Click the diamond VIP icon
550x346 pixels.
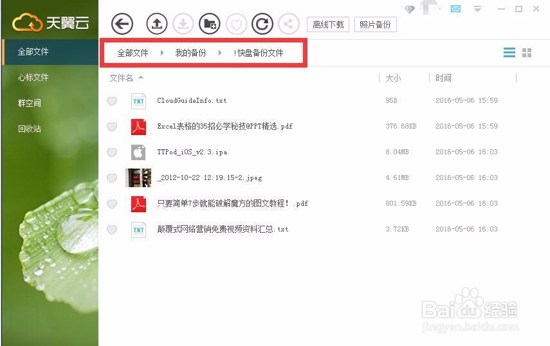(409, 9)
